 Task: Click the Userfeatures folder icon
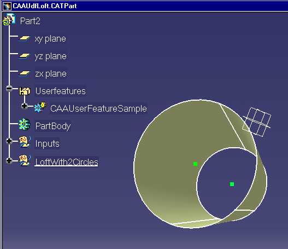pos(25,91)
